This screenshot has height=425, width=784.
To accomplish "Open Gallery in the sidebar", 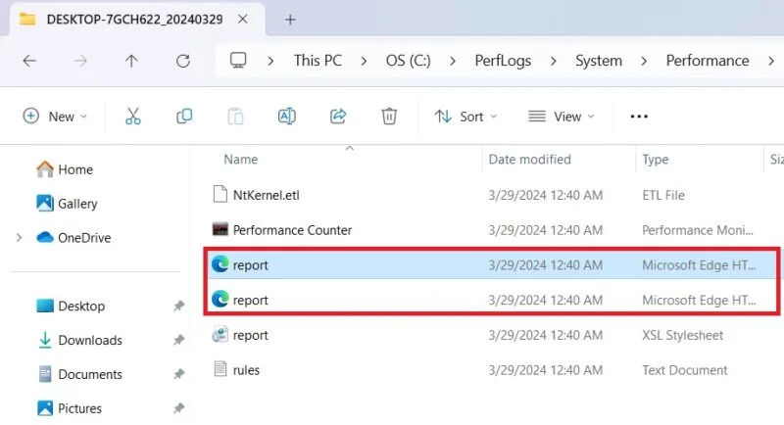I will pyautogui.click(x=77, y=204).
